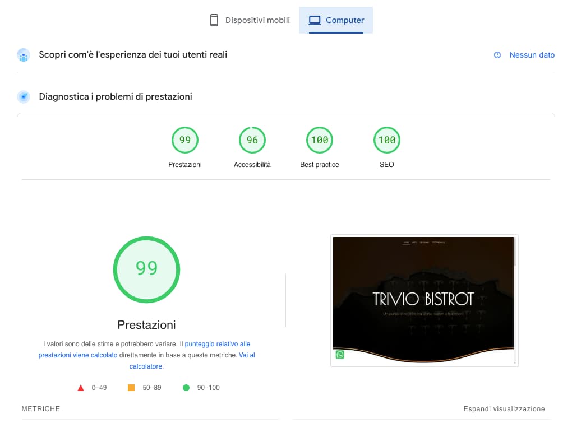Click the info icon beside Nessun dato
572x423 pixels.
click(x=497, y=55)
